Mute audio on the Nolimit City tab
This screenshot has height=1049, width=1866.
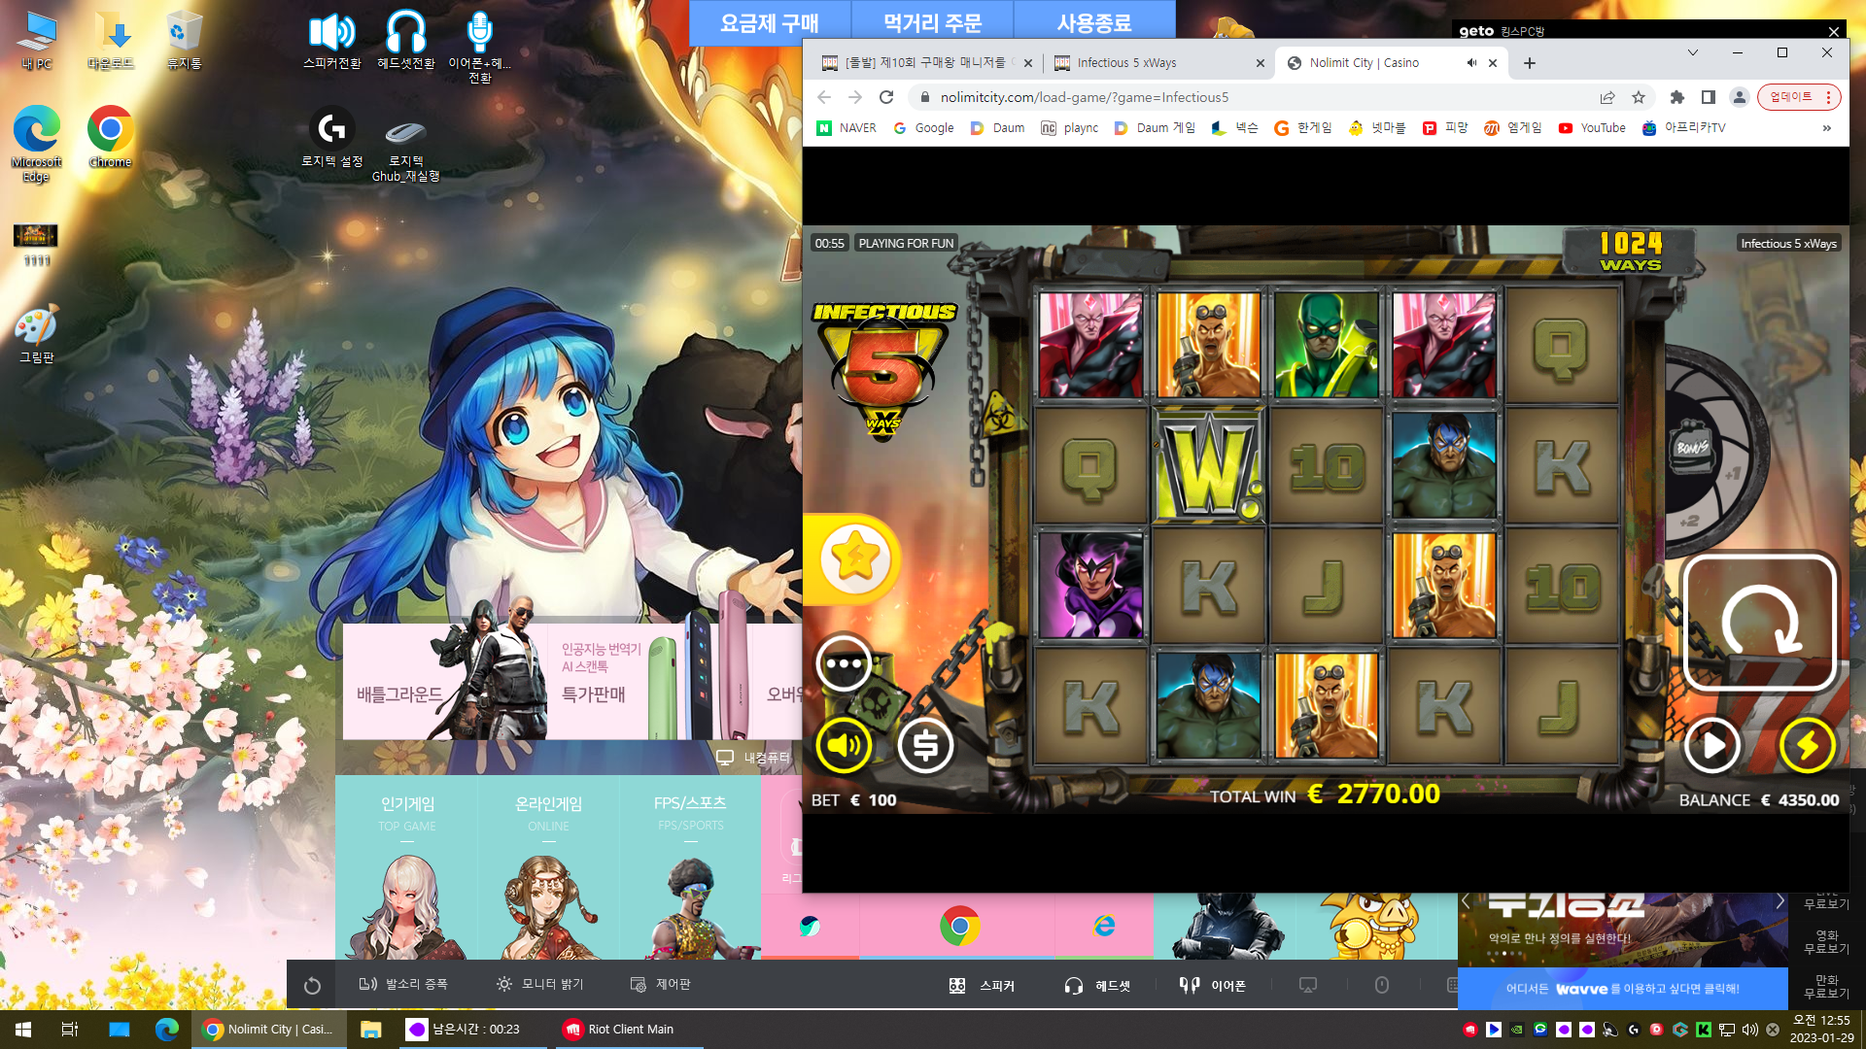[1471, 63]
